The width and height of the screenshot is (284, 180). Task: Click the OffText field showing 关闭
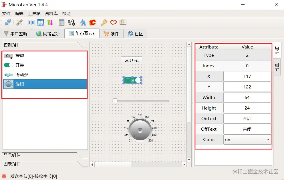pos(247,129)
